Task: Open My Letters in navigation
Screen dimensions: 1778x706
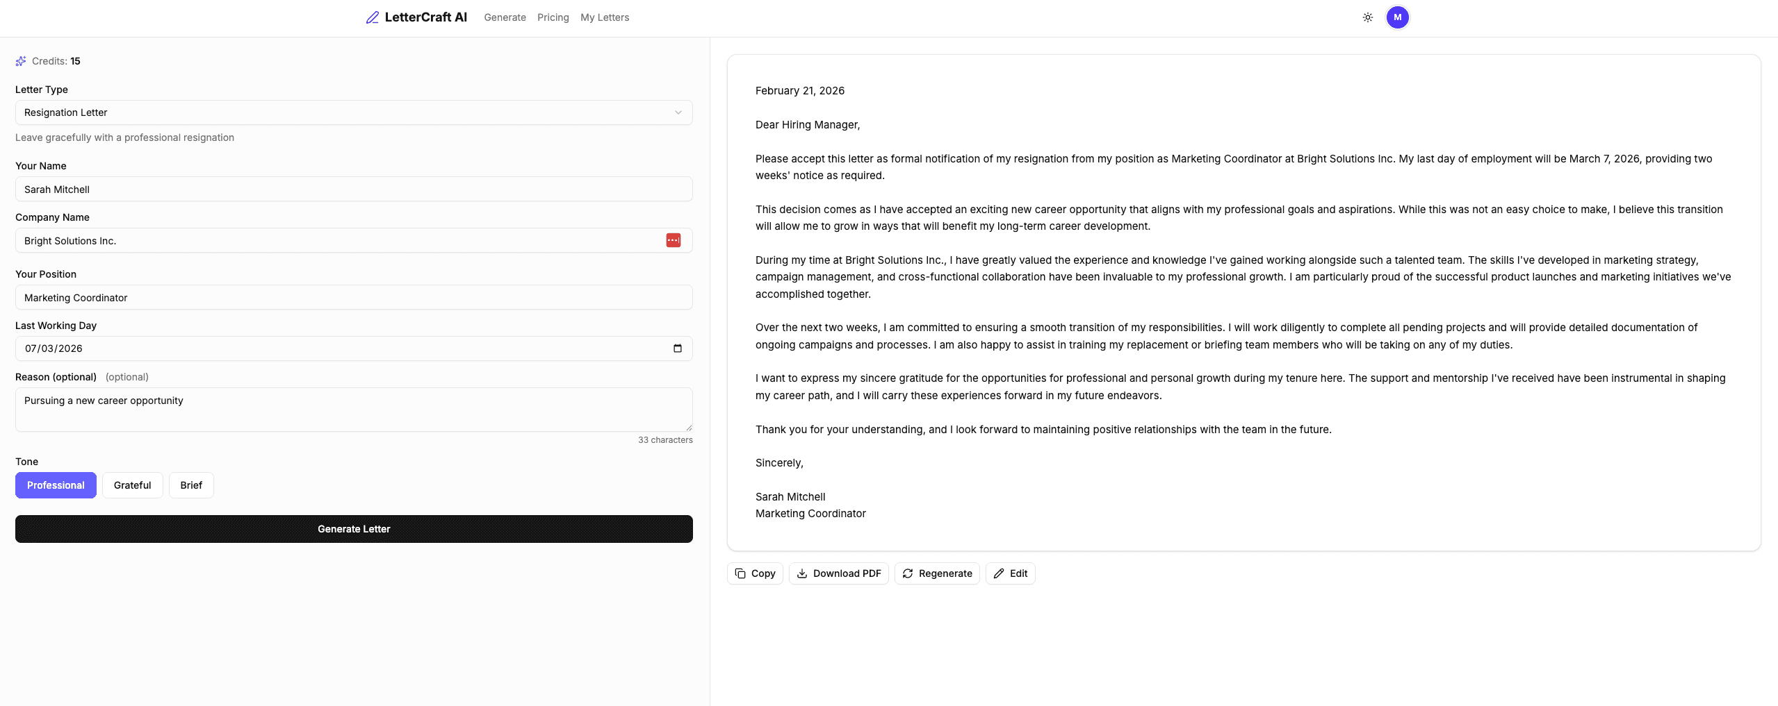Action: (x=604, y=17)
